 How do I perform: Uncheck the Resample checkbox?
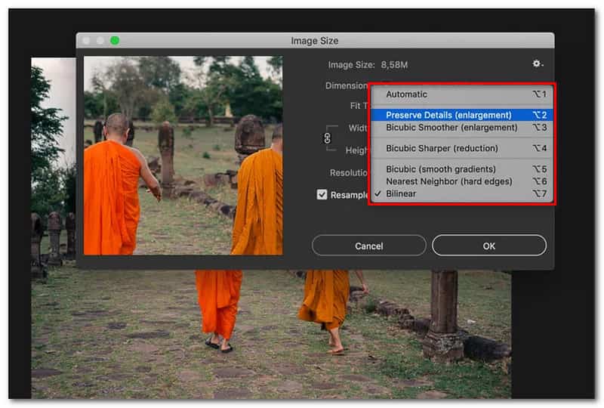tap(322, 194)
